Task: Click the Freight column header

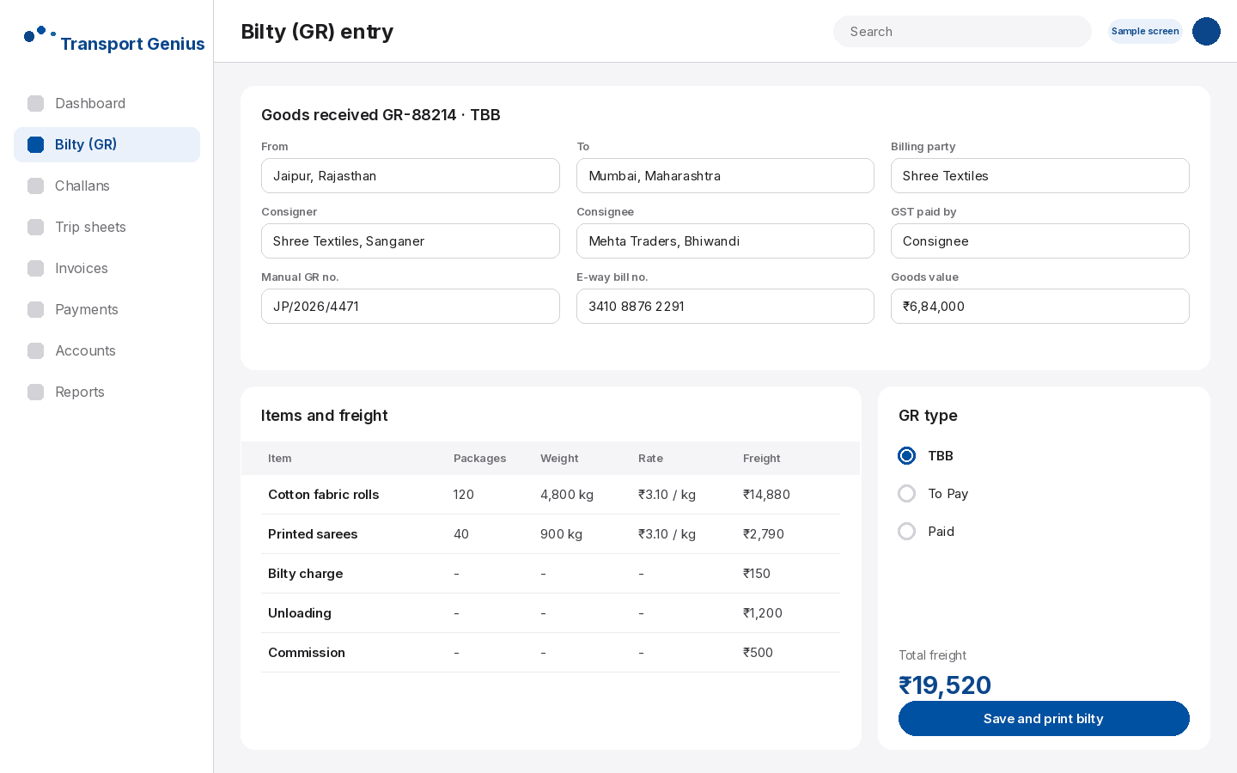Action: tap(761, 459)
